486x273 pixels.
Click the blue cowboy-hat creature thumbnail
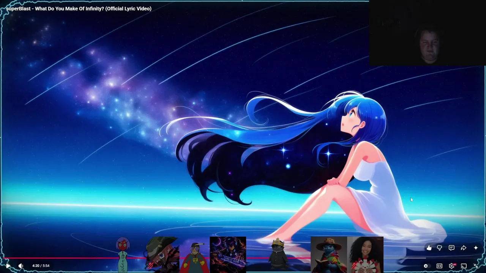tap(329, 255)
